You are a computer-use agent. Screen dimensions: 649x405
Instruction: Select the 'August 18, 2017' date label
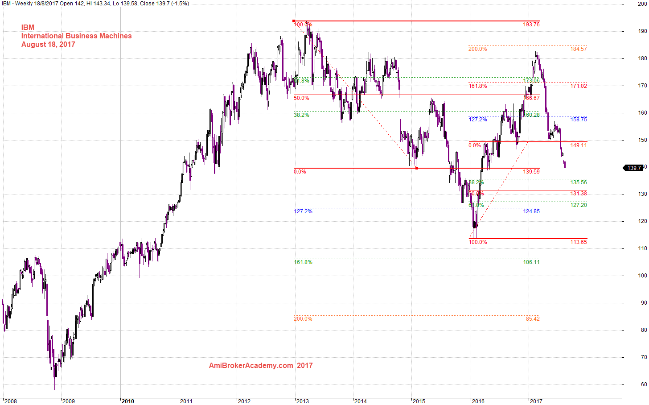pyautogui.click(x=48, y=45)
